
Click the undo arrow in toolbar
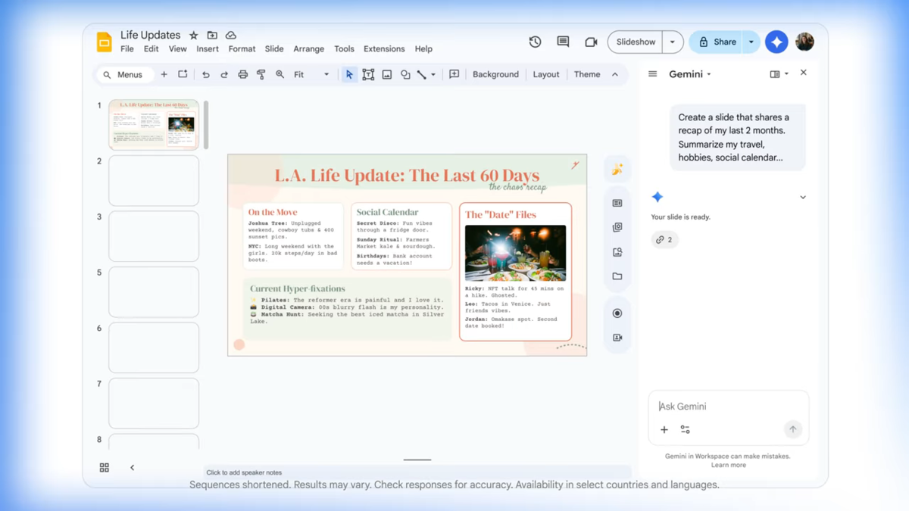click(205, 75)
